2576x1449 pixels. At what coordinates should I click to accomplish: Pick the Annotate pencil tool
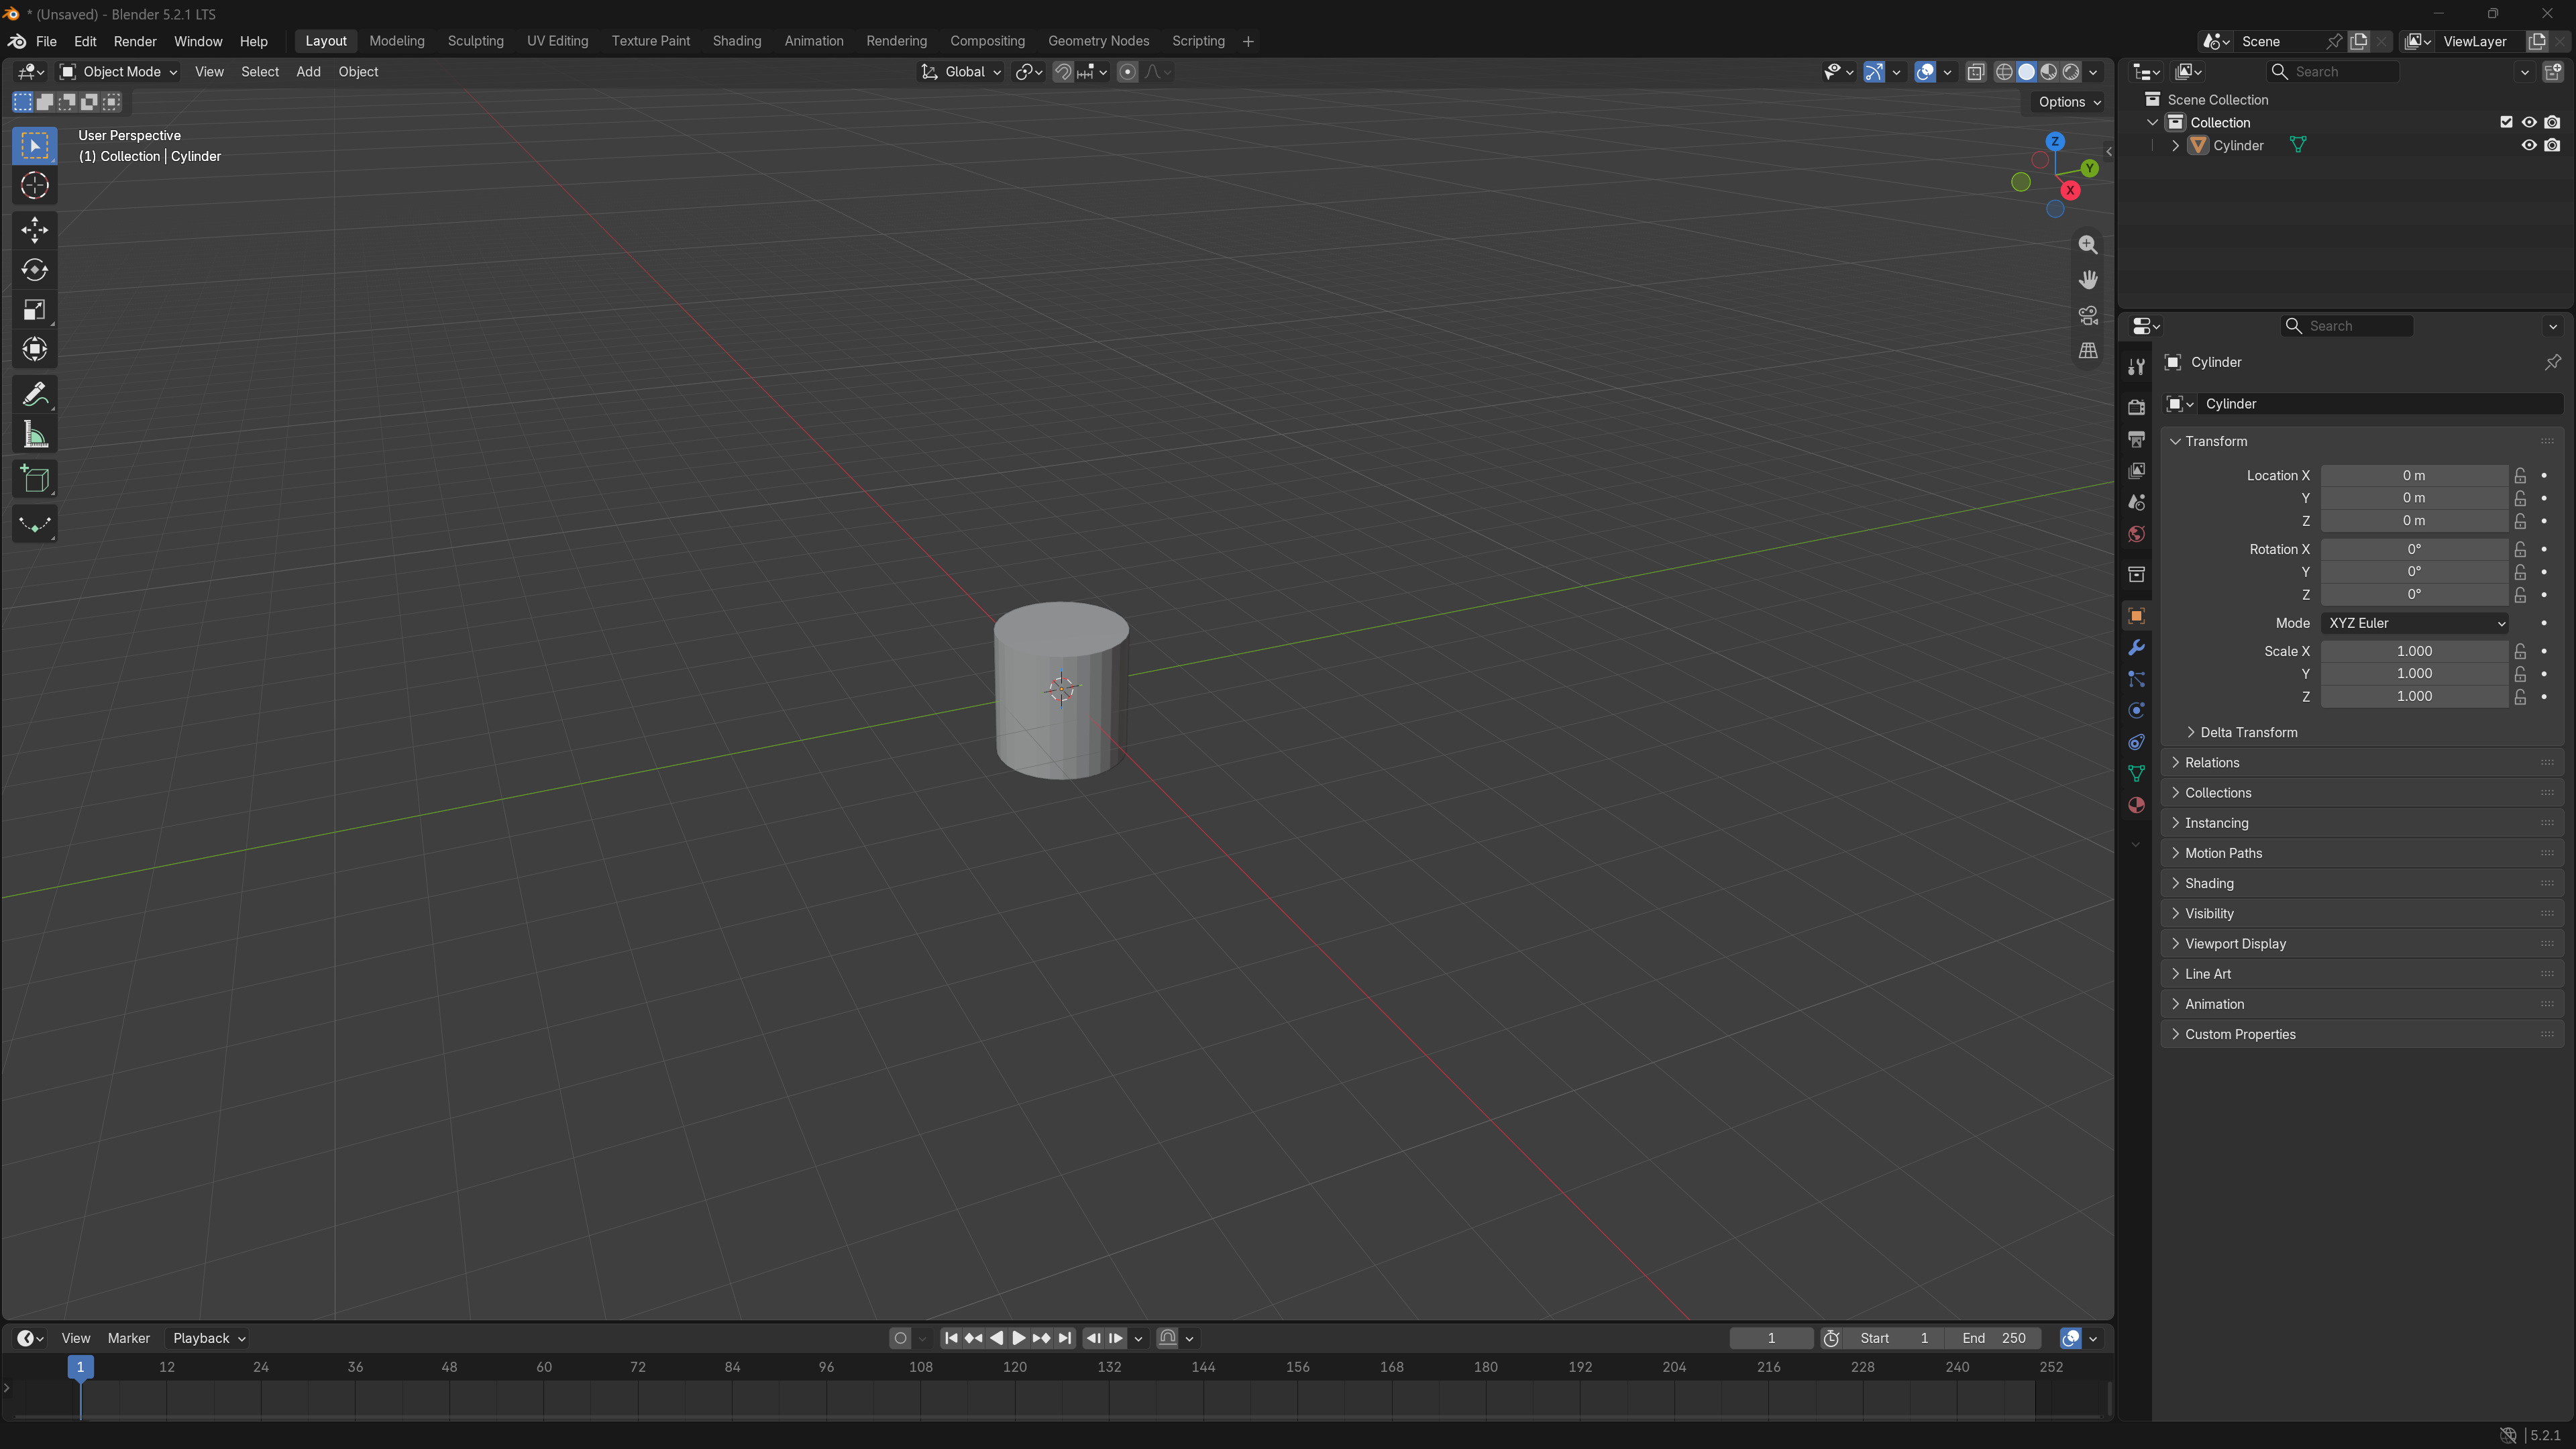[35, 395]
